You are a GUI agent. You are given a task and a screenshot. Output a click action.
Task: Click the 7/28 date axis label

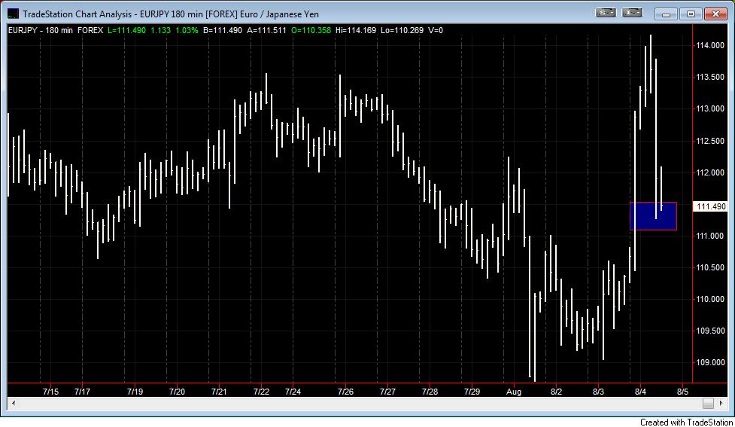click(x=430, y=392)
